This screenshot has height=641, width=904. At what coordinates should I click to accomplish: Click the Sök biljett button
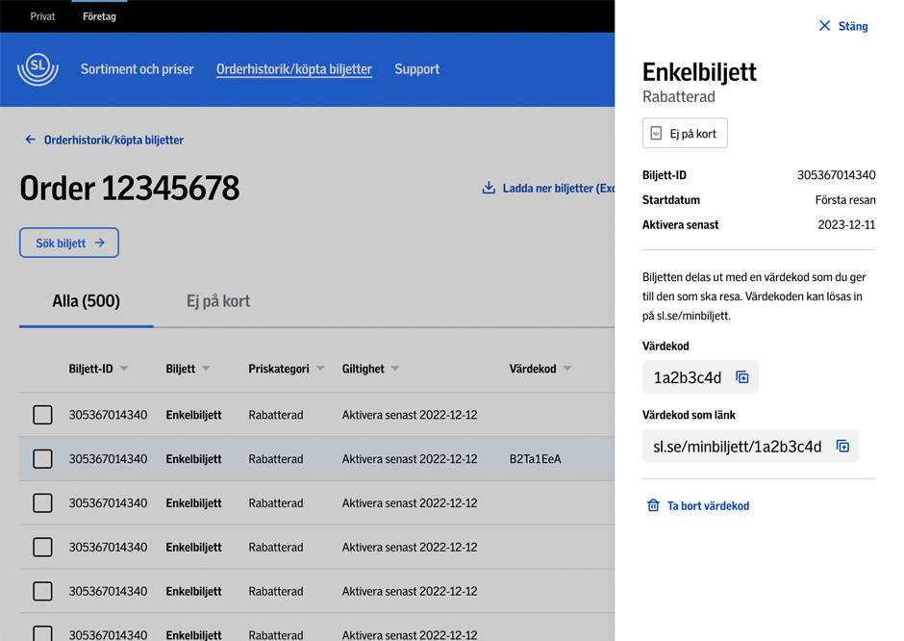click(69, 243)
